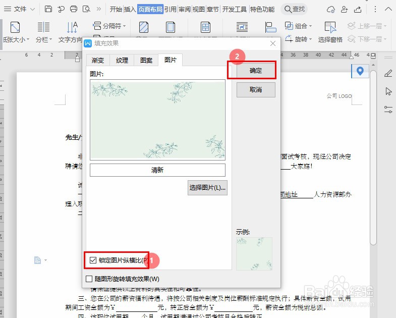Select the 图片 picture tab

pyautogui.click(x=171, y=60)
